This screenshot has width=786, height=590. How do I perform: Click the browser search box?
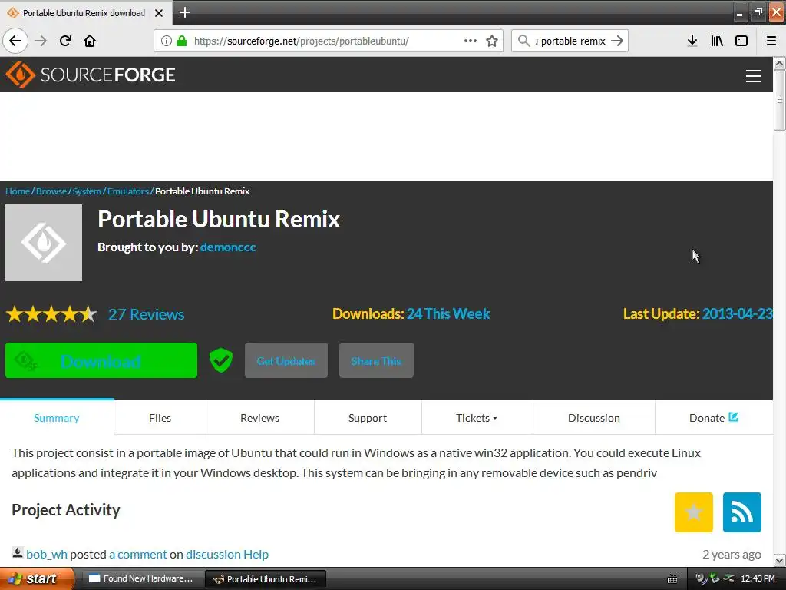[x=570, y=41]
